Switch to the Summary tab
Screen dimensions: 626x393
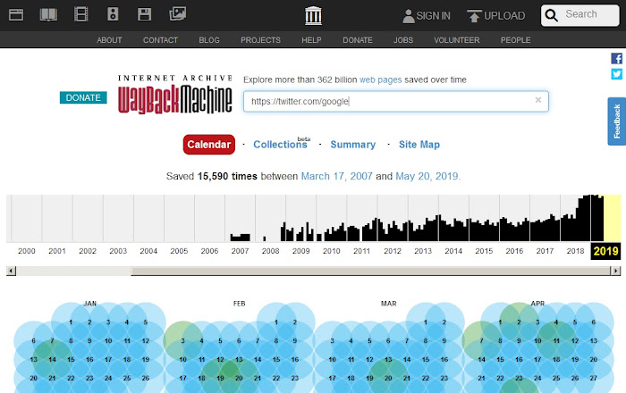(353, 145)
